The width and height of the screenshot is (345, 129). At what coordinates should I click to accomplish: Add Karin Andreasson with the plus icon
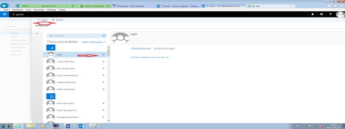(x=103, y=75)
